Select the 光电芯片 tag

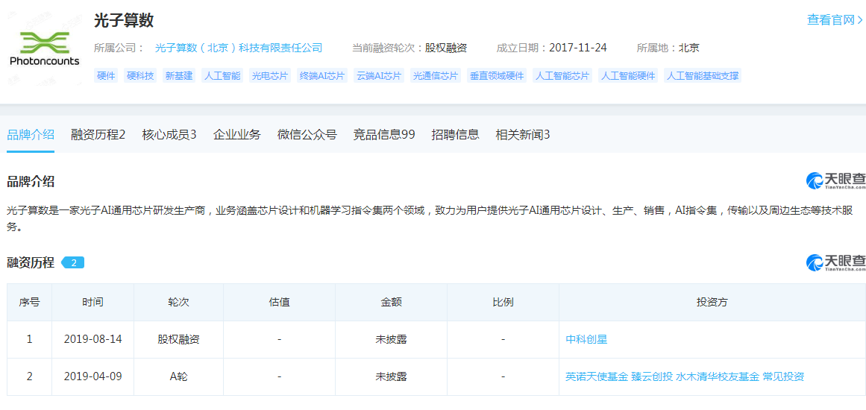[270, 76]
